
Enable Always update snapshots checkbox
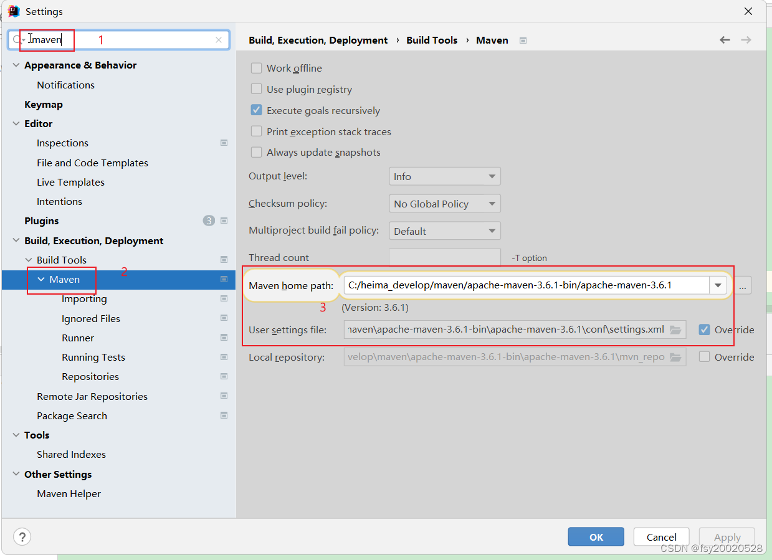pos(256,152)
